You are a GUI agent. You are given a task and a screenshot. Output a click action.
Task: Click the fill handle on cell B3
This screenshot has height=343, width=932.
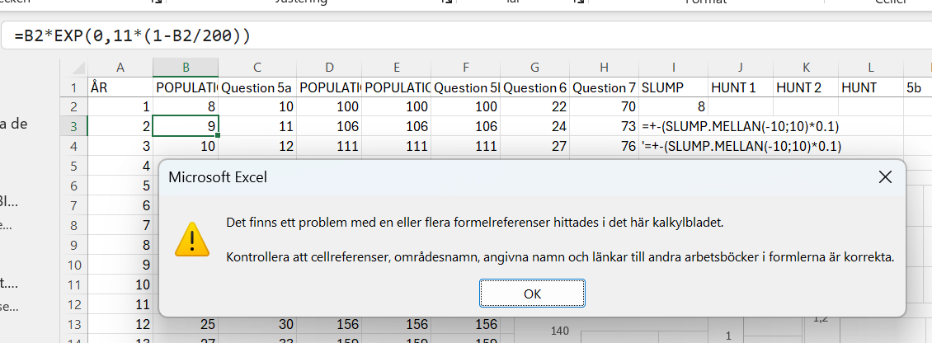[218, 135]
